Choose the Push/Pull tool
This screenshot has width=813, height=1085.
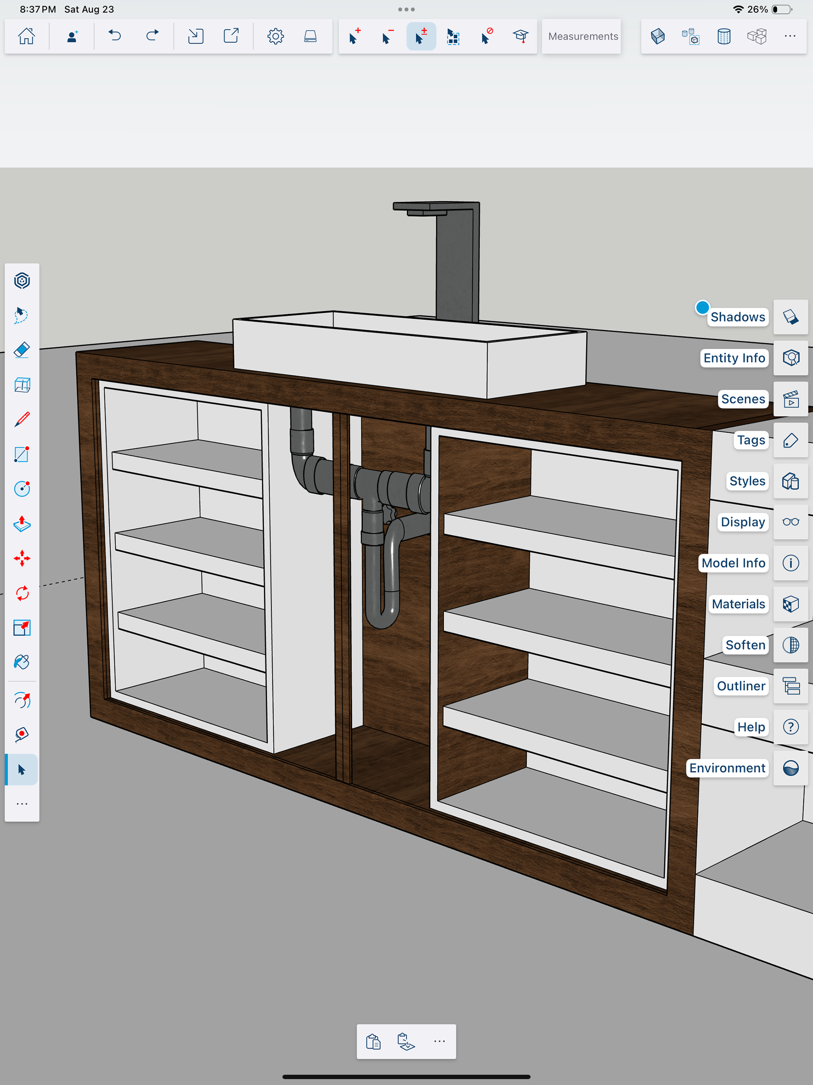(x=22, y=523)
